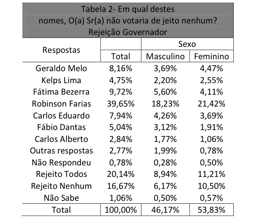Select the Feminino column header

pos(212,57)
